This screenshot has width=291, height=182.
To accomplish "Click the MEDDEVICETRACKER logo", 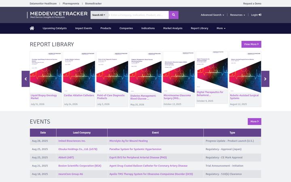I will tap(57, 15).
